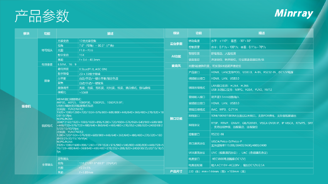Click the 产品尺寸 row label

(x=176, y=171)
